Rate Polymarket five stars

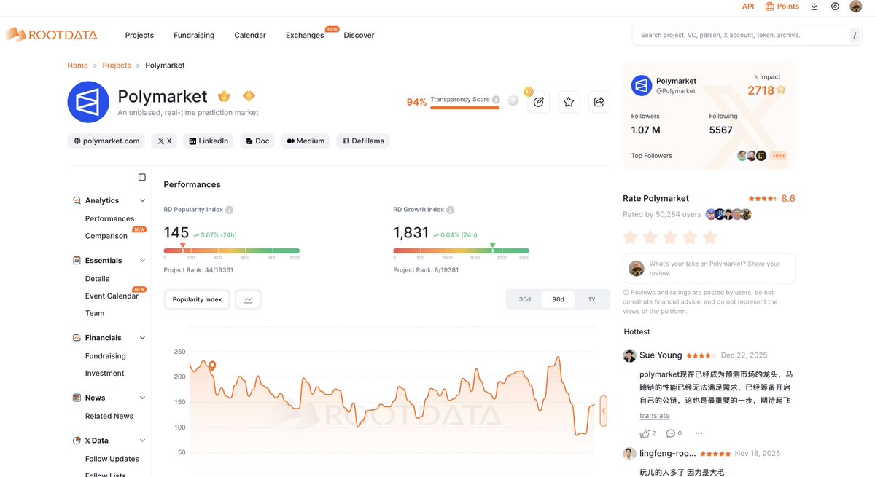tap(709, 237)
